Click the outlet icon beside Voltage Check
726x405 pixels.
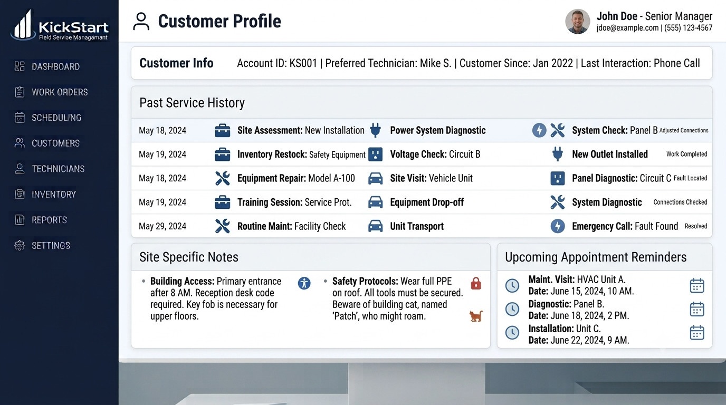(x=375, y=155)
